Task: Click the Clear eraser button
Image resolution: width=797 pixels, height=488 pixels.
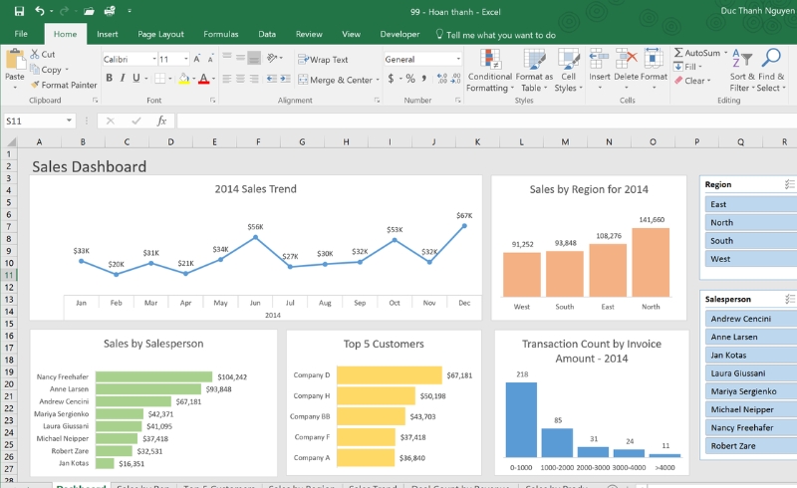Action: click(x=689, y=81)
